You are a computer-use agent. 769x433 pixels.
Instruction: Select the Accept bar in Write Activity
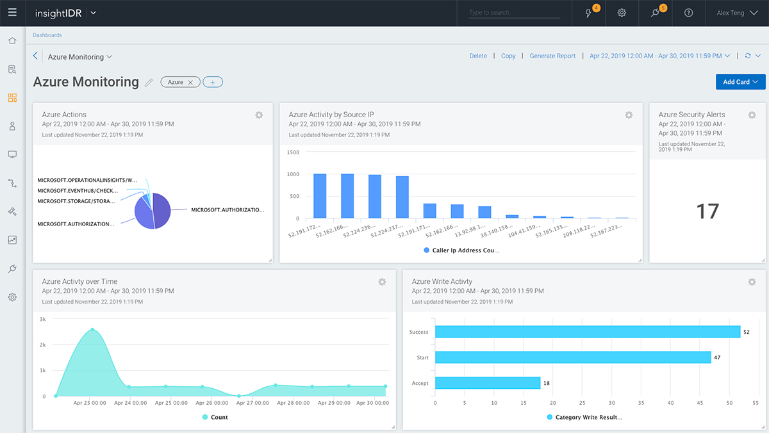[x=488, y=383]
